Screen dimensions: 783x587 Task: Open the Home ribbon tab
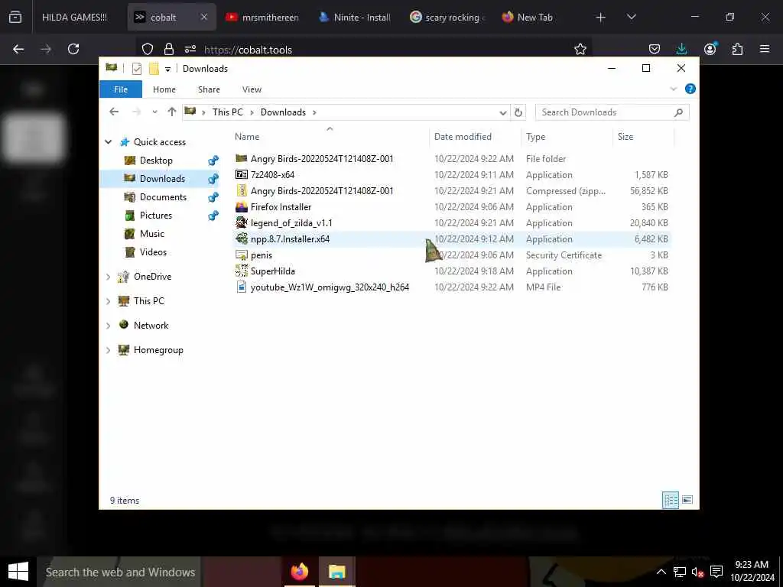tap(164, 89)
